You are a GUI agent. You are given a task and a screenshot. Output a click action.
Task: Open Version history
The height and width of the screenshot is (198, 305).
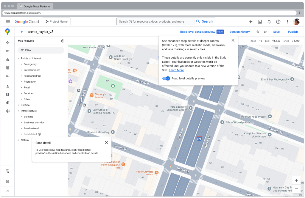tap(240, 32)
